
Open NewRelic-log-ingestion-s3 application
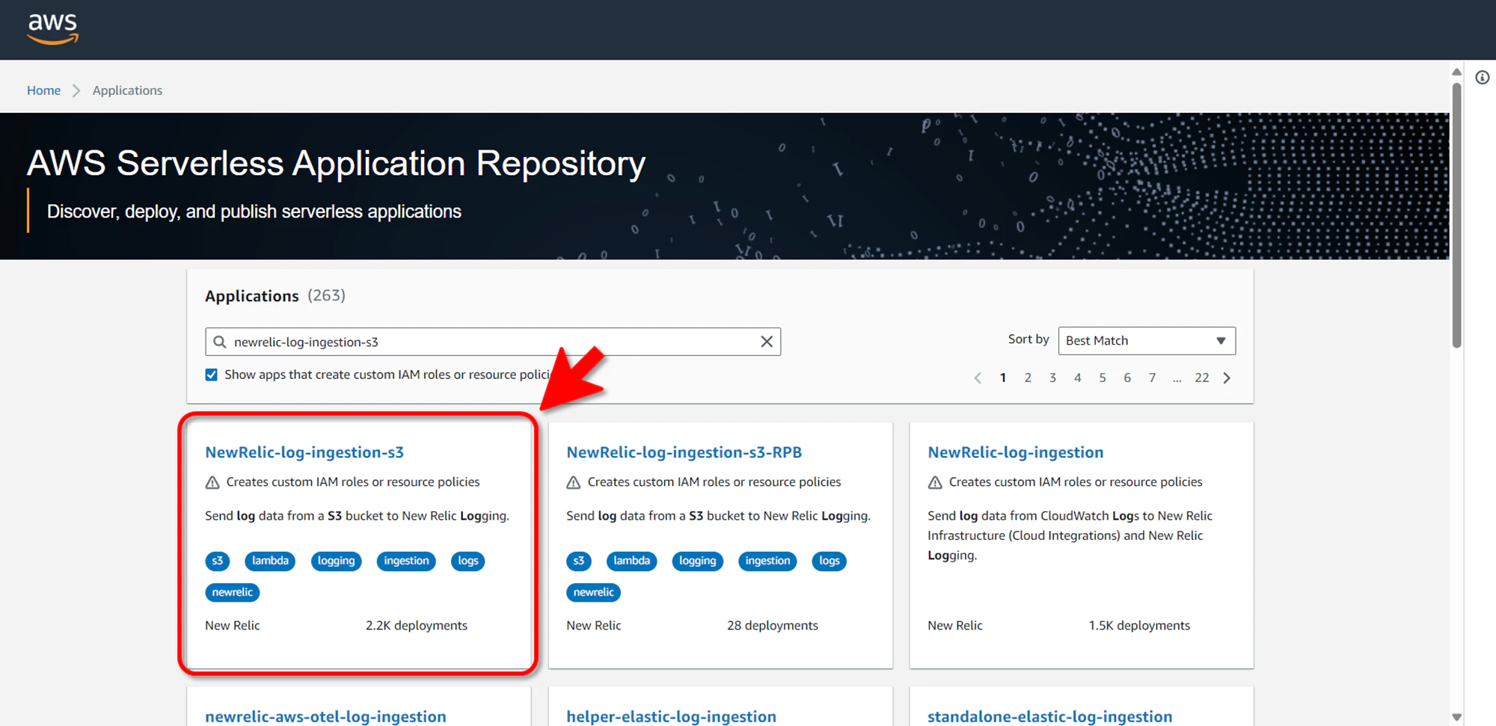click(x=304, y=452)
